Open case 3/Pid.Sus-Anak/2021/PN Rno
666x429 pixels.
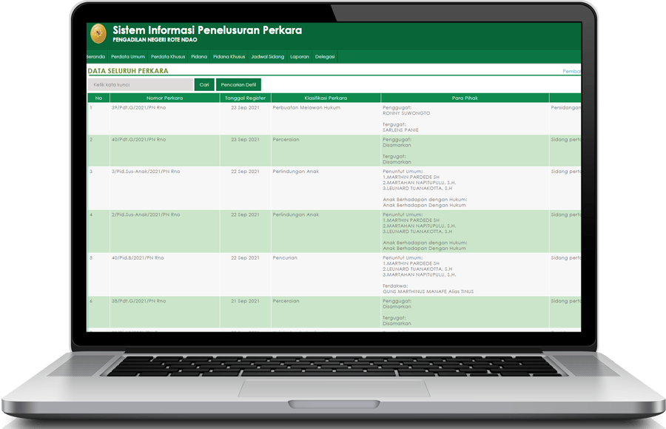pos(145,172)
